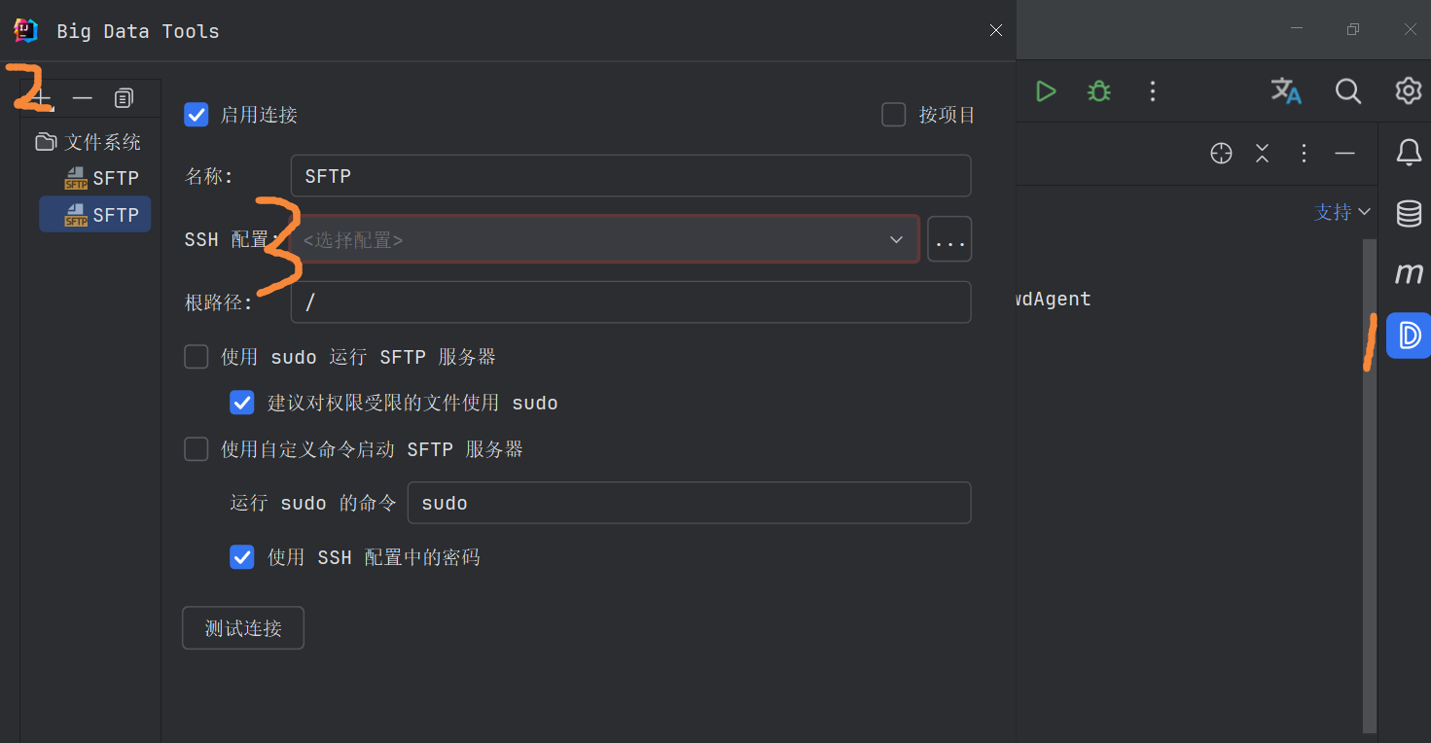Click the green Run icon
Image resolution: width=1431 pixels, height=743 pixels.
pos(1046,91)
